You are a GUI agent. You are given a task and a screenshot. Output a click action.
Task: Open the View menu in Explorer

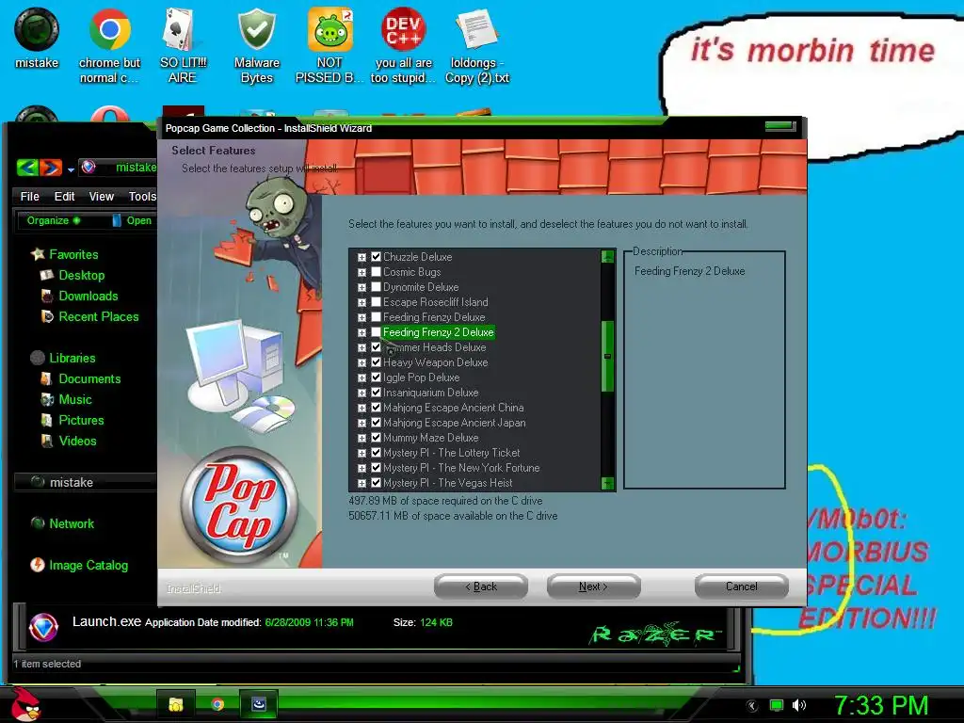(101, 196)
